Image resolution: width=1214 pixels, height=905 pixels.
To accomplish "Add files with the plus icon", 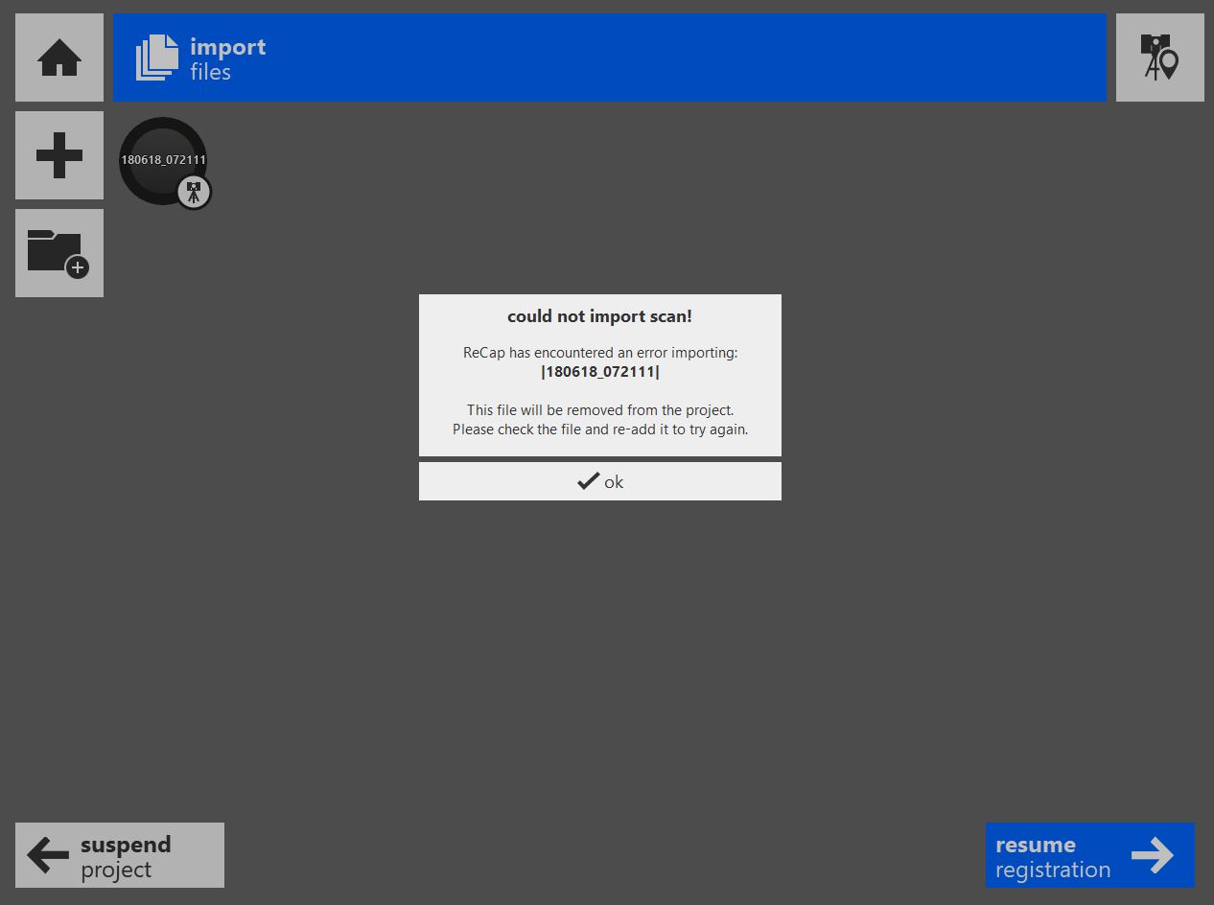I will click(x=59, y=155).
